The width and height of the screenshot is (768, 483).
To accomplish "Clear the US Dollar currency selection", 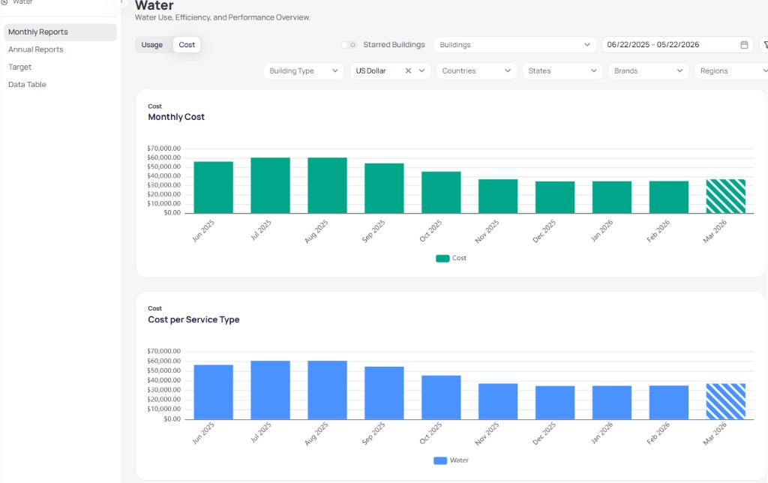I will (408, 71).
